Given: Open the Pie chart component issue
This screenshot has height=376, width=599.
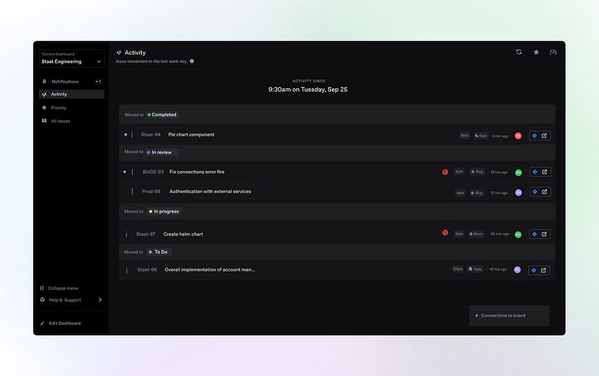Looking at the screenshot, I should pos(191,135).
